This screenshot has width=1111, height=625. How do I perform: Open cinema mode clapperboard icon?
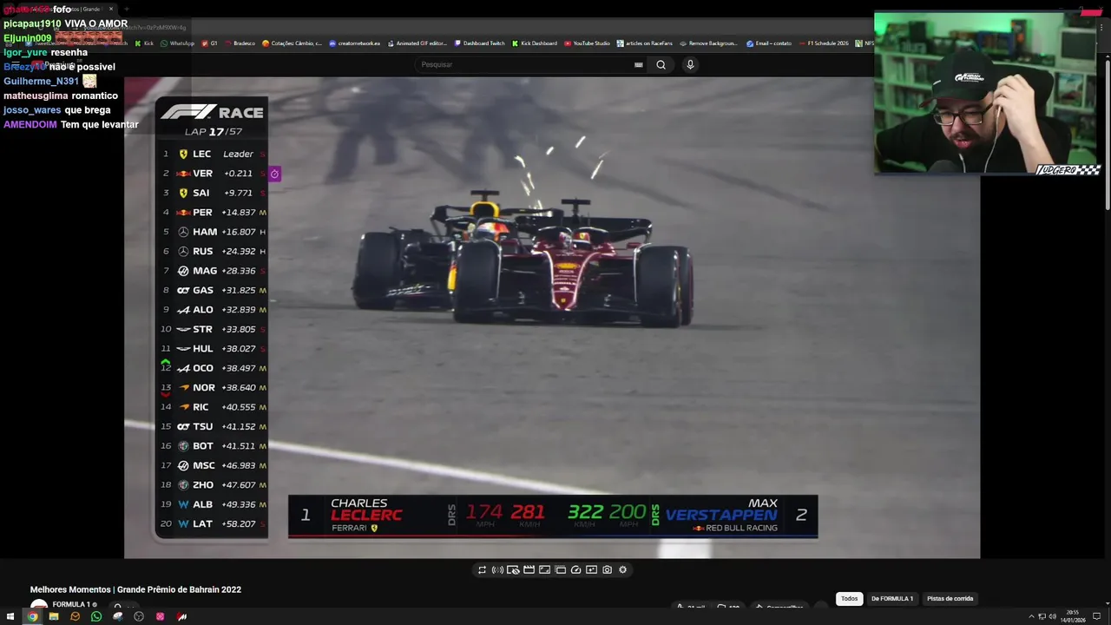pyautogui.click(x=529, y=569)
